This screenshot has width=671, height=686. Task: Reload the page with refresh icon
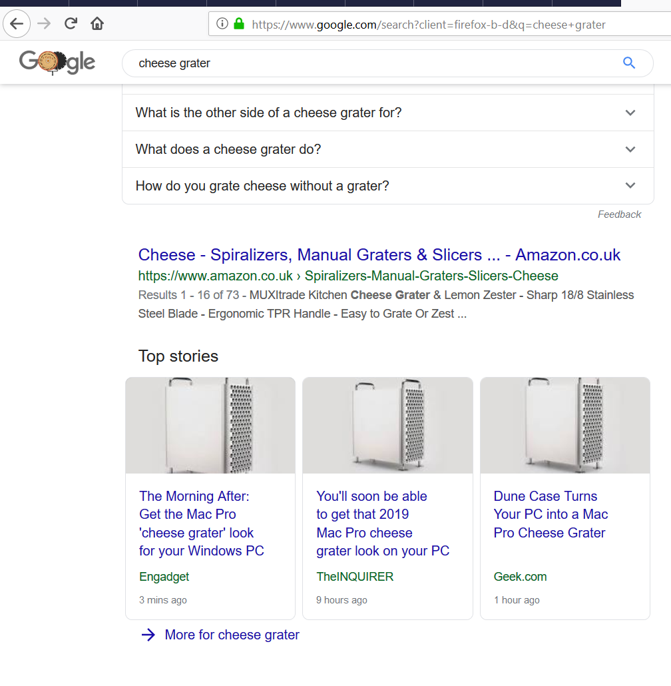pos(71,24)
